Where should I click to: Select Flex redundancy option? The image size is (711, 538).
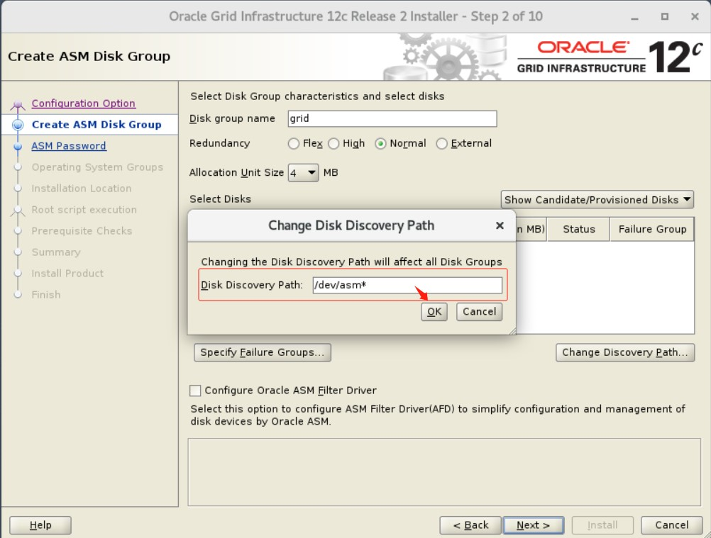pyautogui.click(x=293, y=144)
